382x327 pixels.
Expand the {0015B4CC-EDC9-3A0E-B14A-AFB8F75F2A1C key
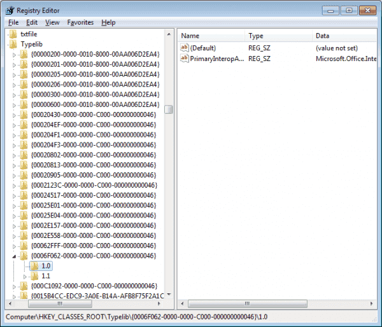click(14, 296)
